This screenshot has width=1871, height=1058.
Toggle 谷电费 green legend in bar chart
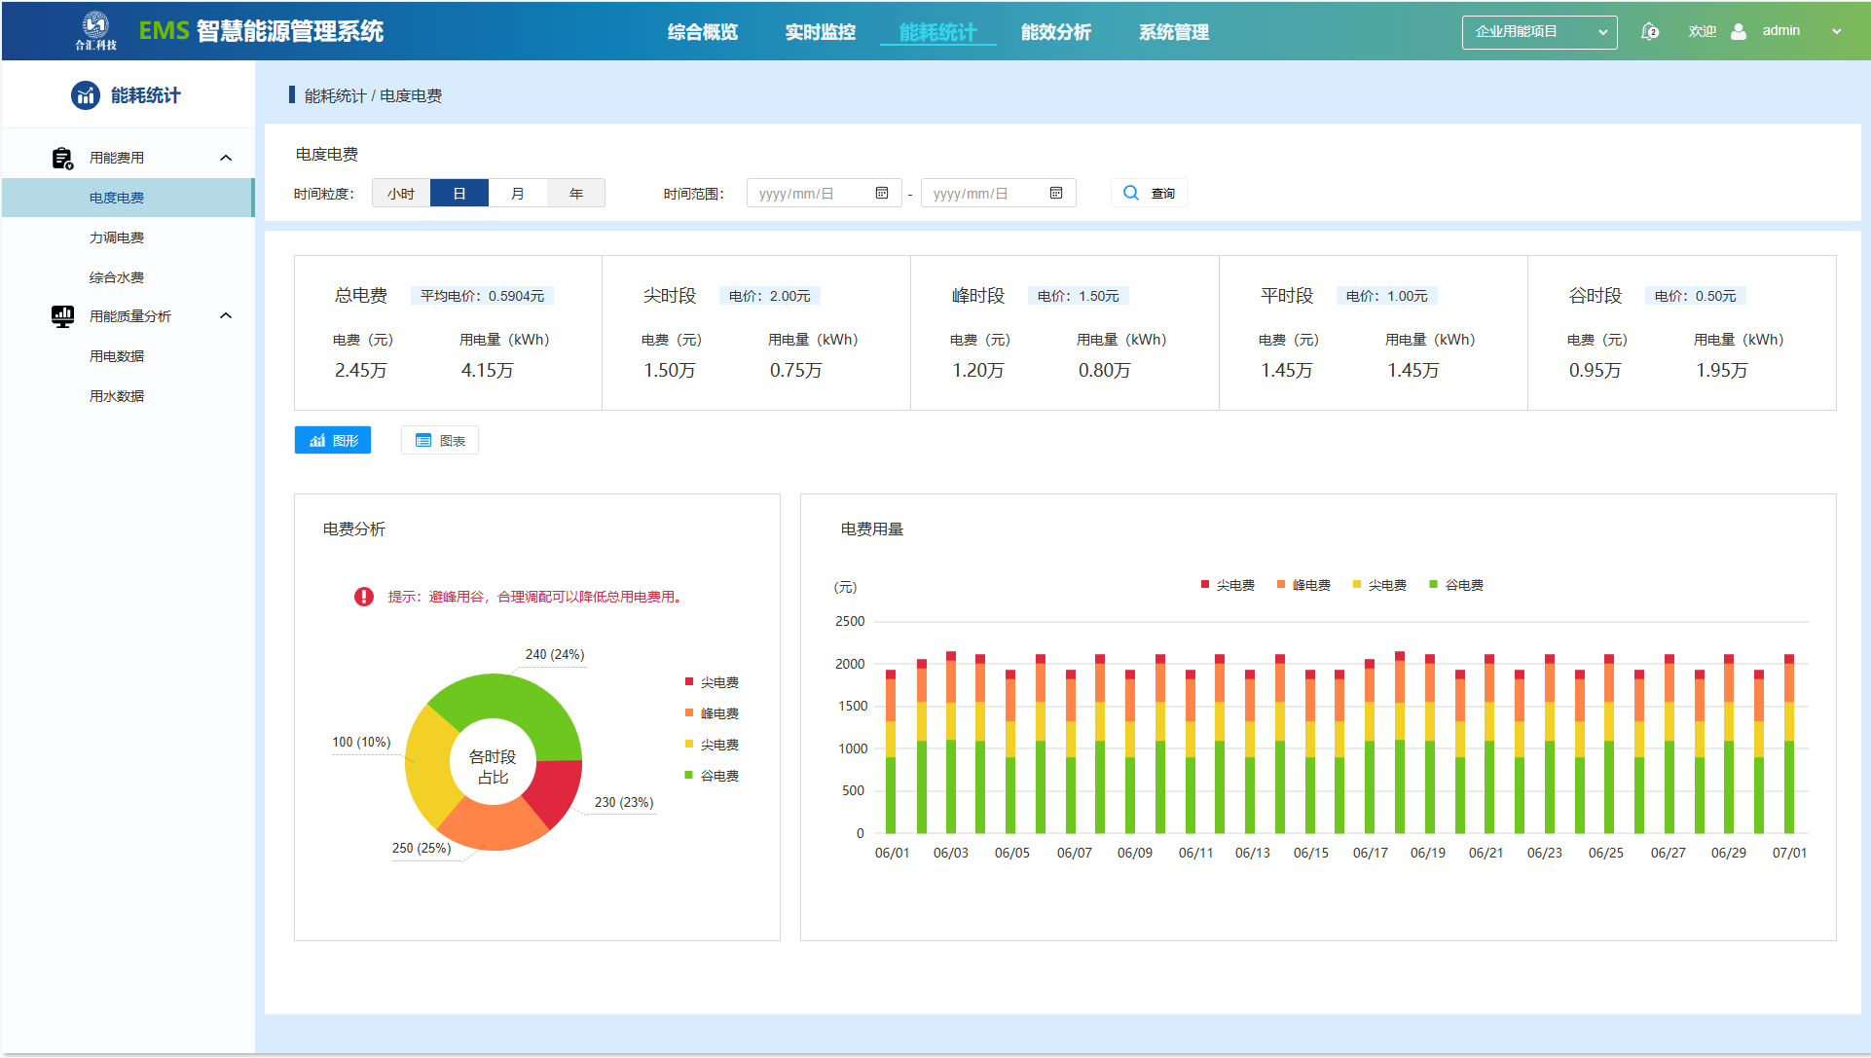click(1456, 585)
